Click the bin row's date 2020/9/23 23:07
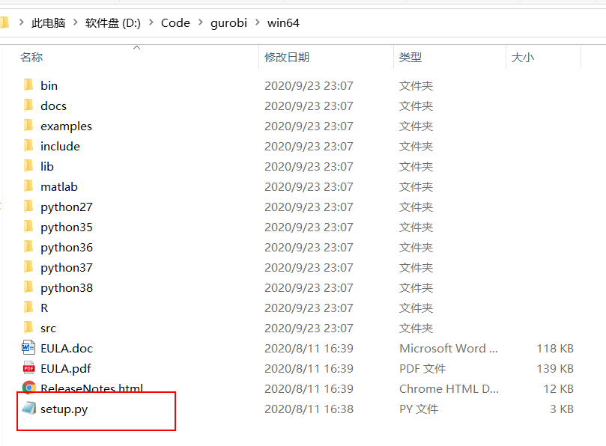 [x=309, y=85]
